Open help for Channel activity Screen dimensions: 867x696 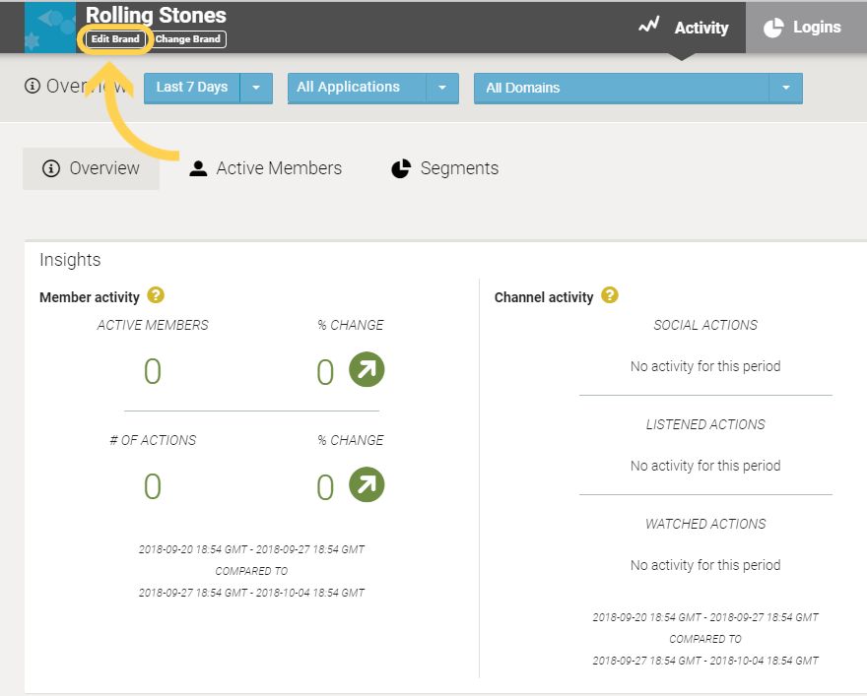pyautogui.click(x=609, y=295)
